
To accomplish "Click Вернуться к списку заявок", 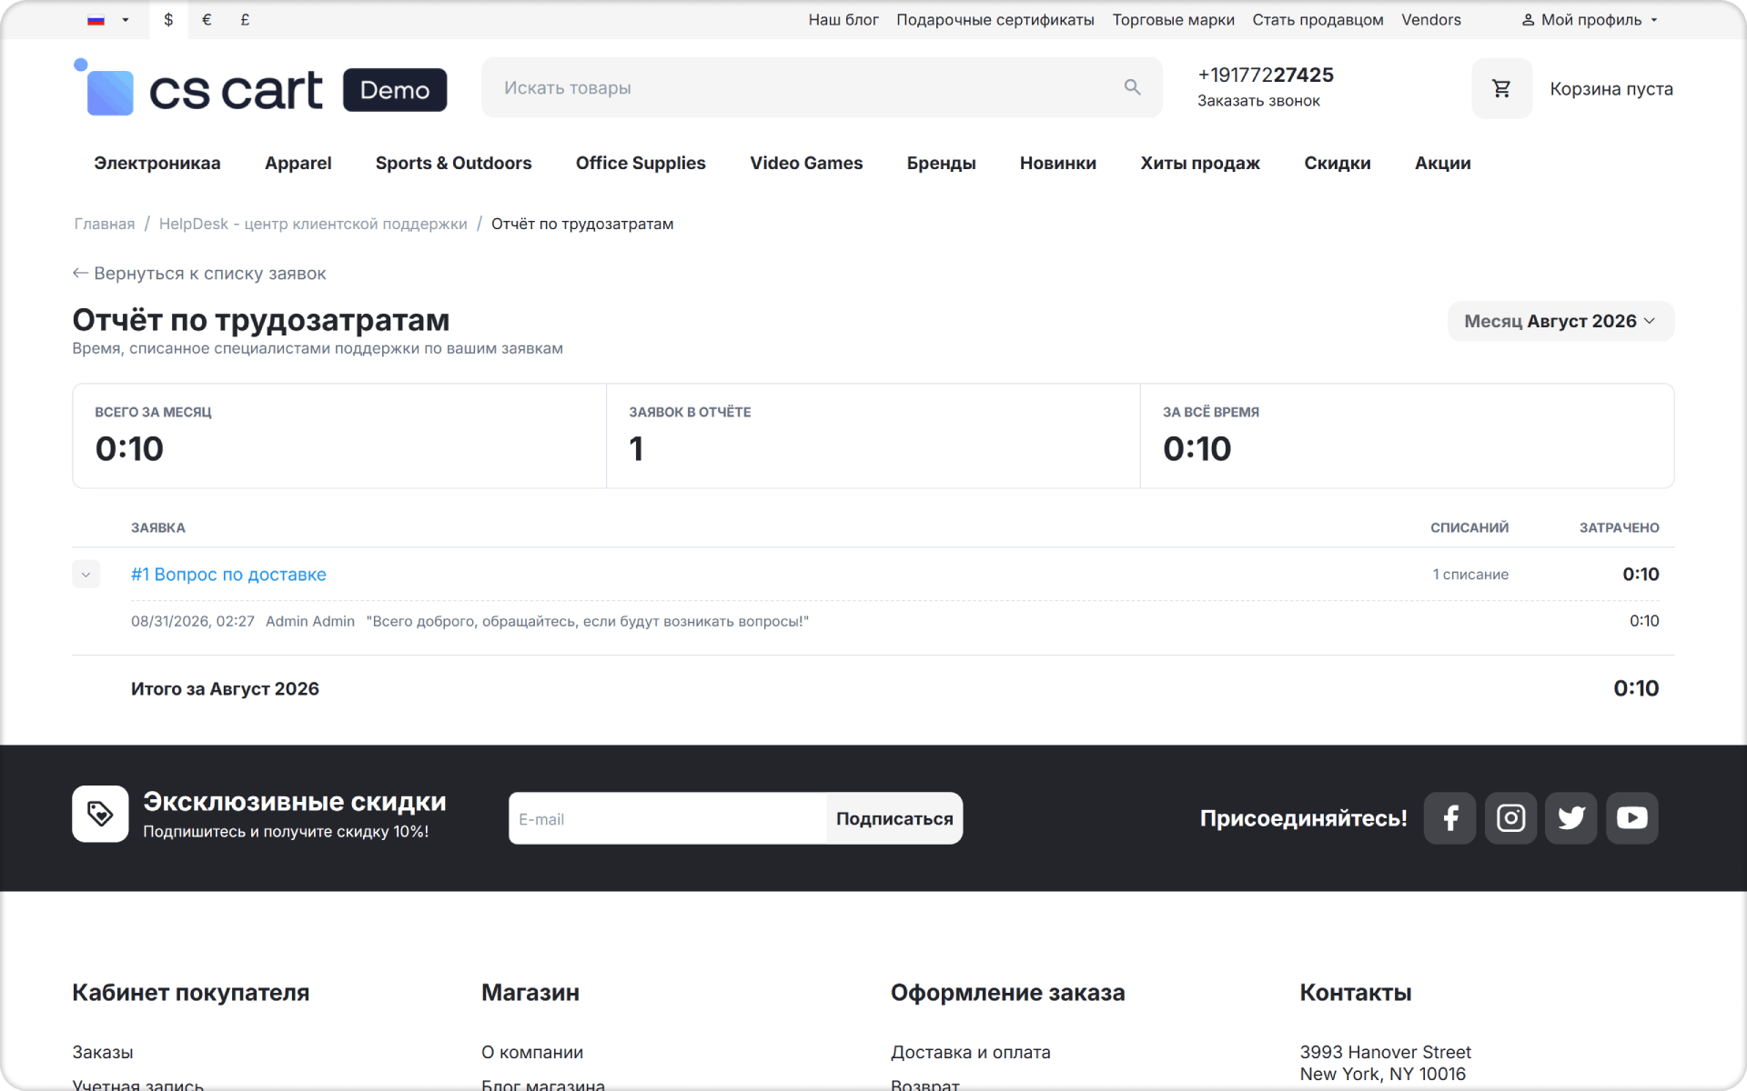I will tap(199, 274).
